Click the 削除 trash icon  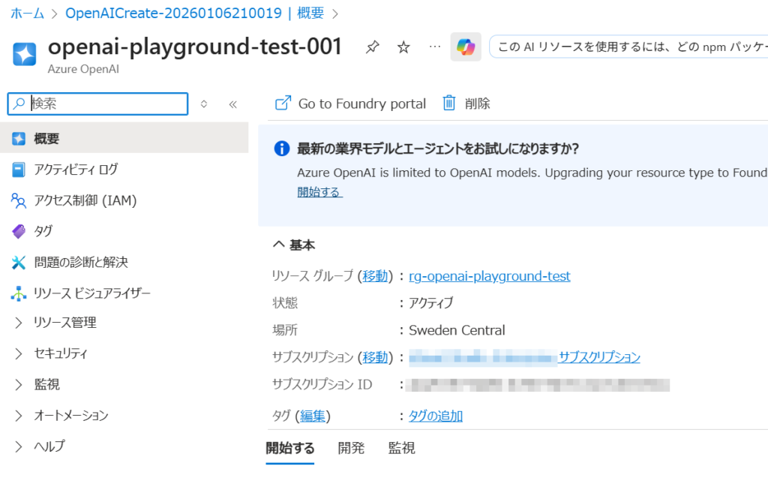(x=449, y=104)
